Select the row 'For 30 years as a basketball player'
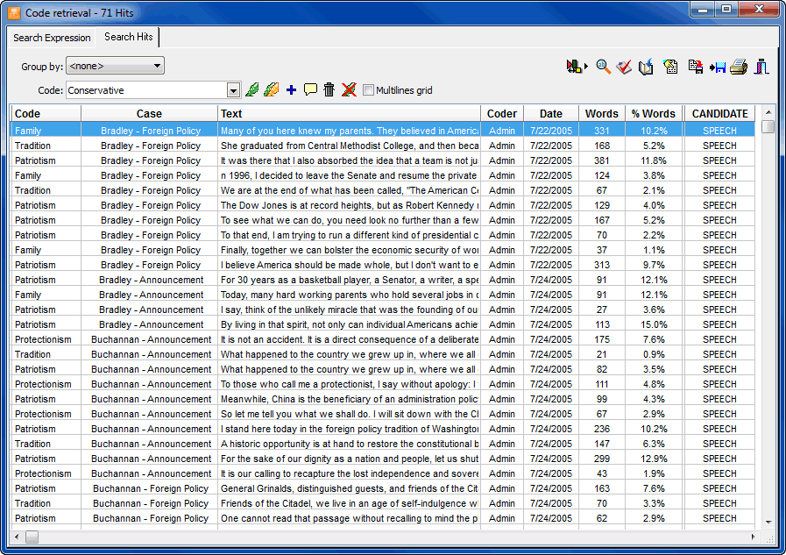 382,280
